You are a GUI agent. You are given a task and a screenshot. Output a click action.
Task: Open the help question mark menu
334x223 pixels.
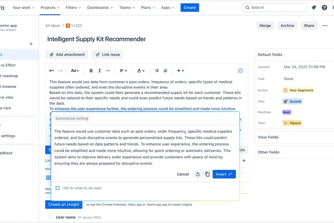[324, 8]
